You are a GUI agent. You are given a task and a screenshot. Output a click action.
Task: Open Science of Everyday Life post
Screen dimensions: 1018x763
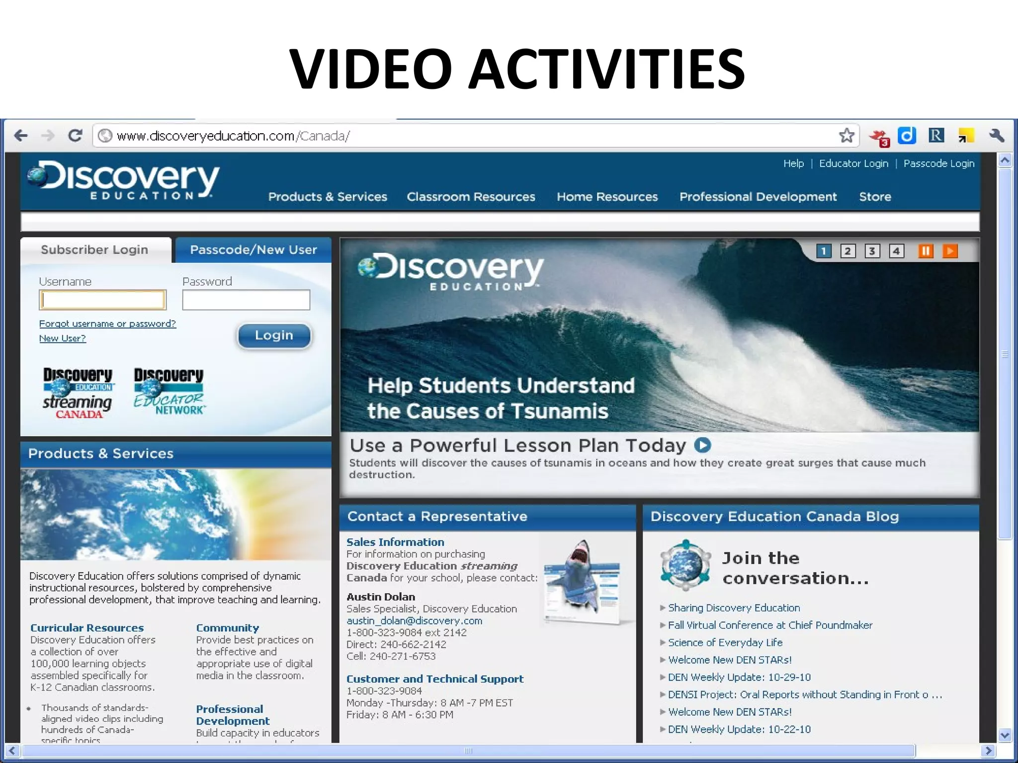(725, 643)
